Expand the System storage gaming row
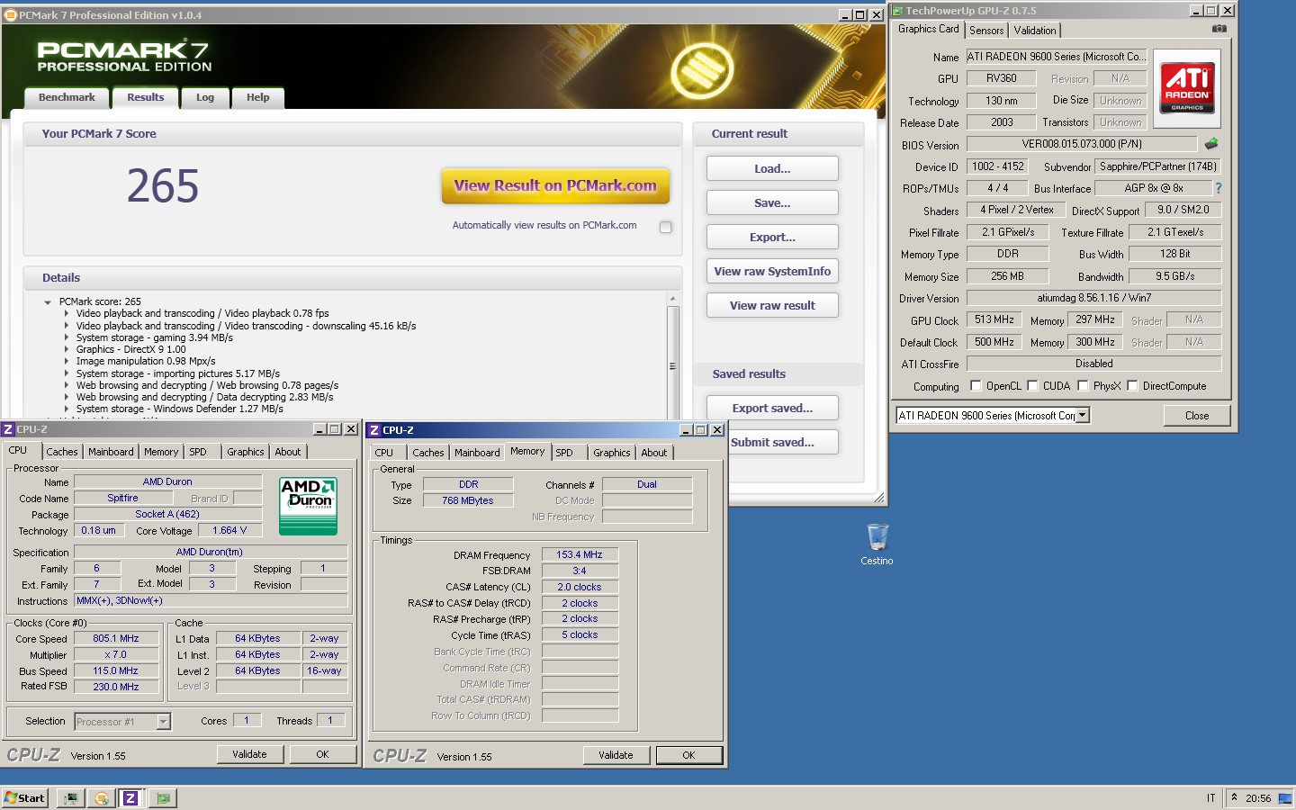The width and height of the screenshot is (1296, 810). click(x=67, y=337)
